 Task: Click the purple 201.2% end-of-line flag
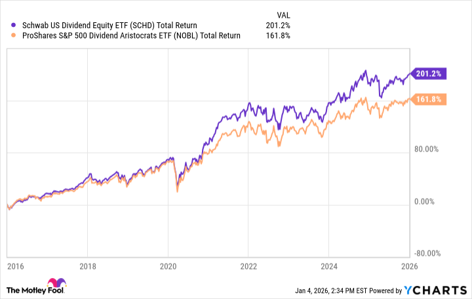429,74
